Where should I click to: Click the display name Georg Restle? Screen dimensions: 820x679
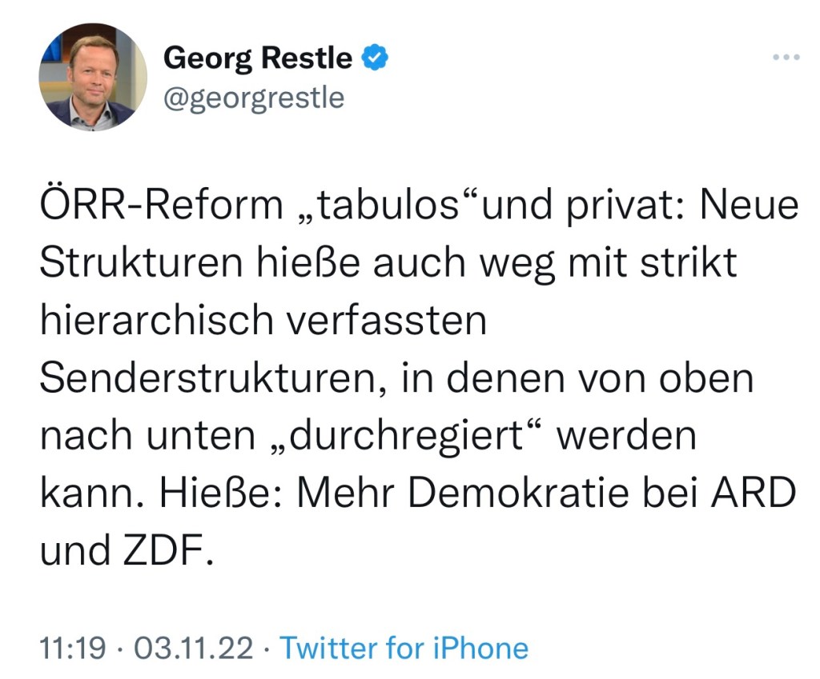tap(257, 58)
